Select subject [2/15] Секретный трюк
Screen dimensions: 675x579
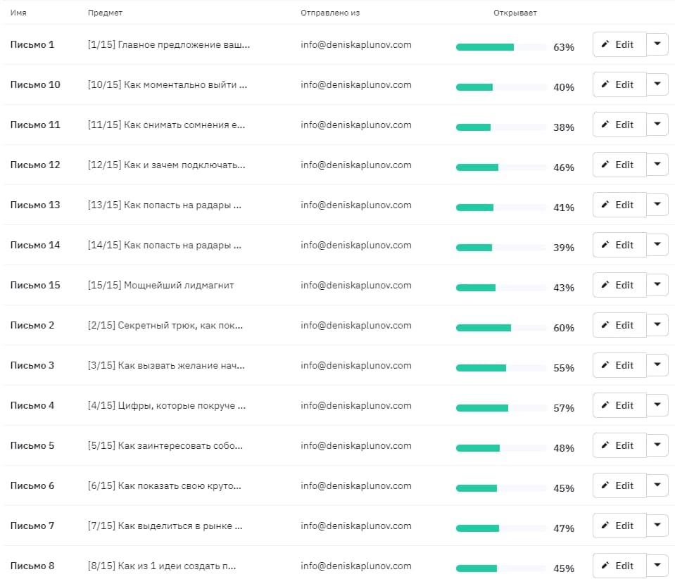point(165,325)
